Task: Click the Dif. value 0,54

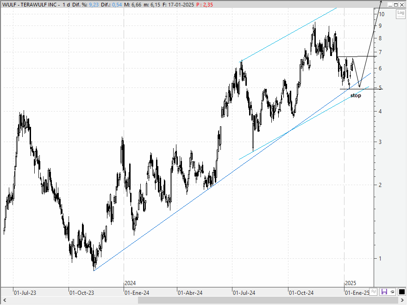Action: tap(117, 5)
